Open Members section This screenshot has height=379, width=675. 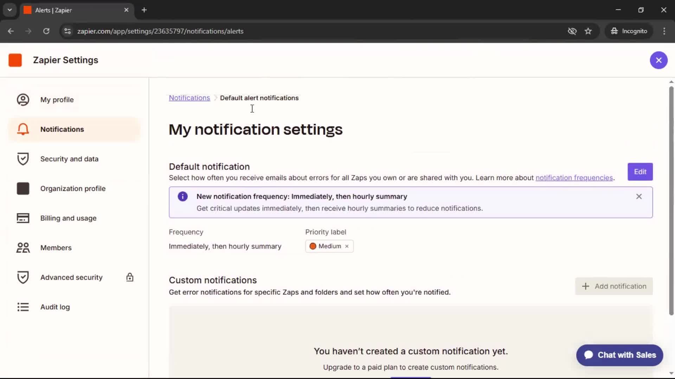pos(74,248)
